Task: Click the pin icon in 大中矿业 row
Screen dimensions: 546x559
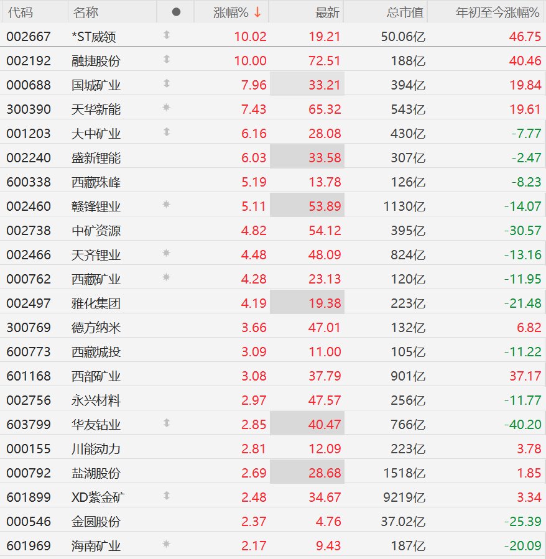Action: point(166,132)
